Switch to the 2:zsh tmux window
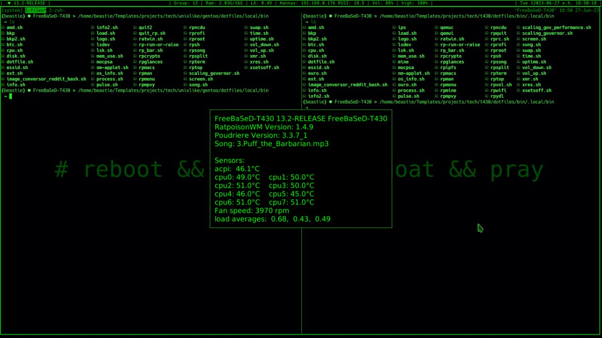The height and width of the screenshot is (338, 602). click(56, 10)
